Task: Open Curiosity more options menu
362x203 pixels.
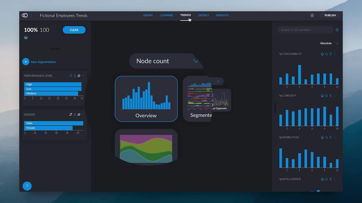Action: tap(335, 96)
